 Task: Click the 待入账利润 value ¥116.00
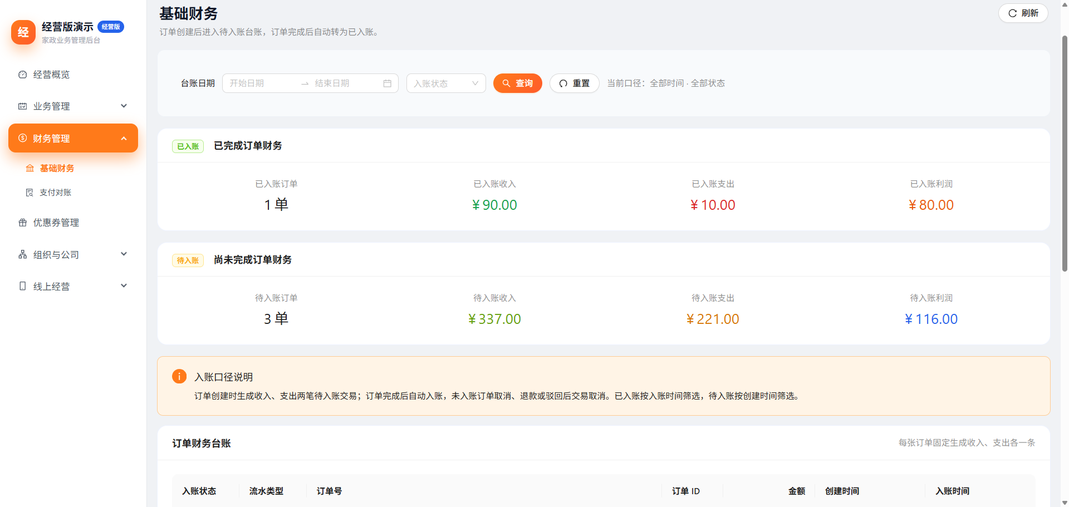931,319
